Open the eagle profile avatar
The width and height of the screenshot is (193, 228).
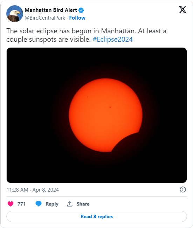pos(15,14)
